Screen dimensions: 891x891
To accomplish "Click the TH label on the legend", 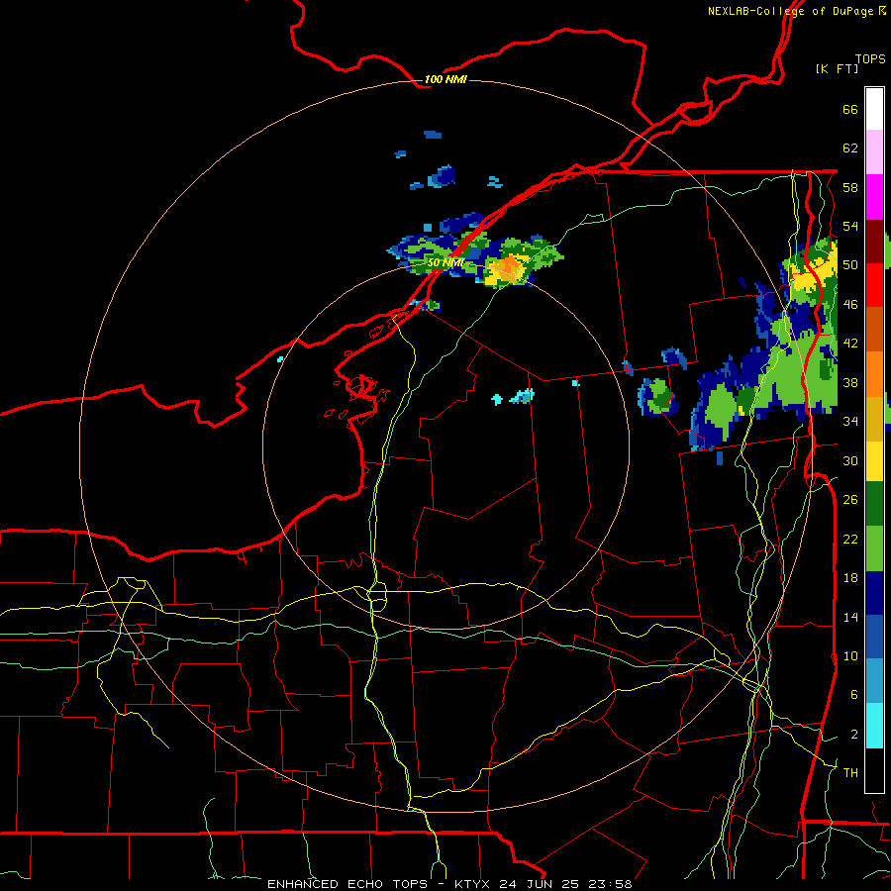I will (x=850, y=773).
